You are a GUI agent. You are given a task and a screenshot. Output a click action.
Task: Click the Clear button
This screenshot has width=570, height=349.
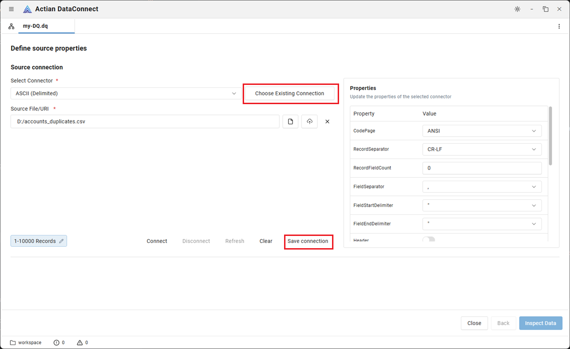(266, 241)
